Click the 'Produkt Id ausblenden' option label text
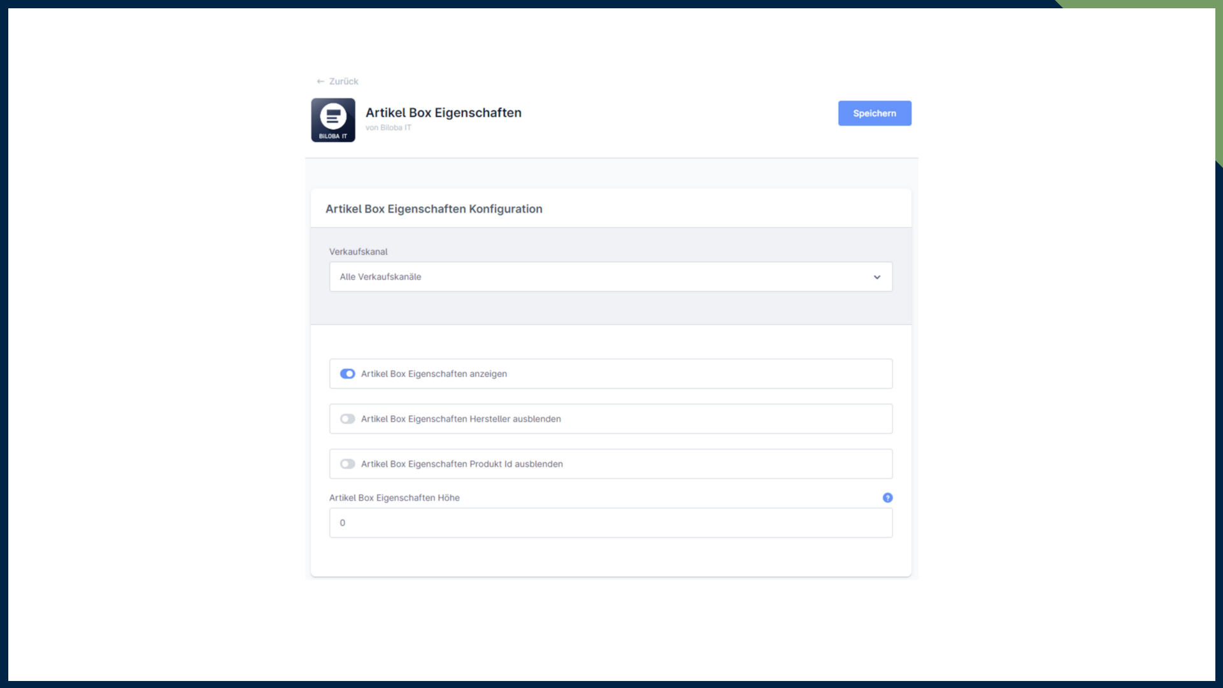This screenshot has height=688, width=1223. pyautogui.click(x=462, y=464)
